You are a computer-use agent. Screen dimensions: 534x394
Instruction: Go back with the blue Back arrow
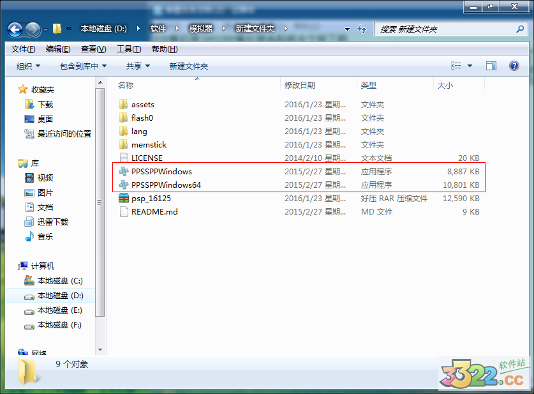pyautogui.click(x=15, y=29)
